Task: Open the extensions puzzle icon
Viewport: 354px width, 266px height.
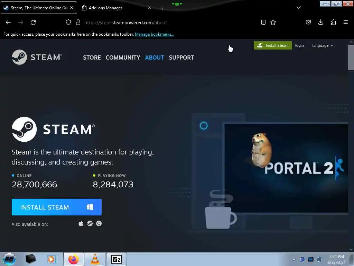Action: pos(334,22)
